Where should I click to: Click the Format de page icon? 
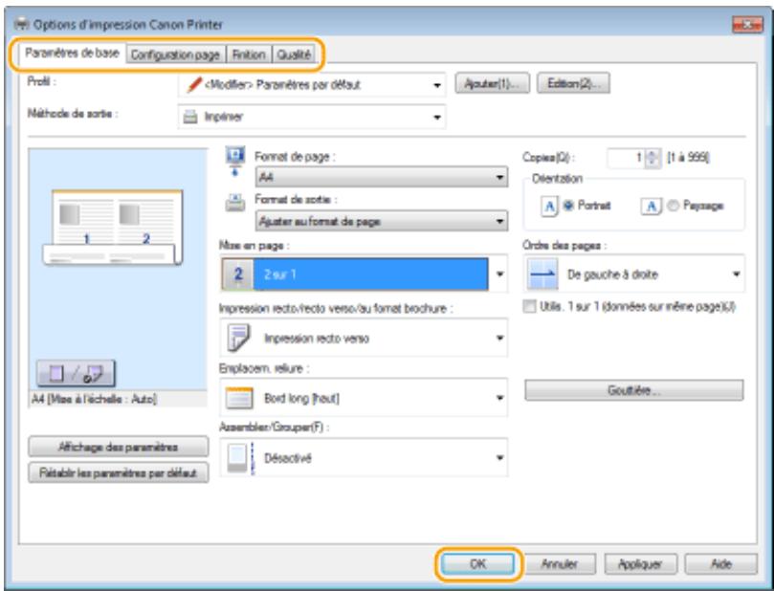pyautogui.click(x=234, y=161)
